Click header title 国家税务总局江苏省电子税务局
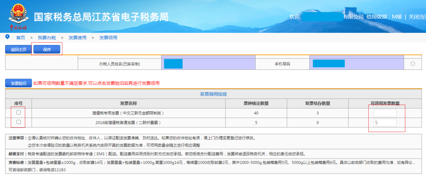Image resolution: width=426 pixels, height=176 pixels. tap(101, 17)
